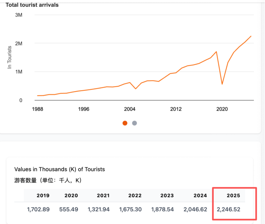Click the 2021 column header
The height and width of the screenshot is (224, 265).
coord(103,195)
